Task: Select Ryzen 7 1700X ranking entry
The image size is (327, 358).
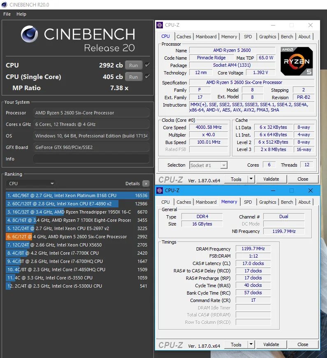Action: tap(77, 220)
